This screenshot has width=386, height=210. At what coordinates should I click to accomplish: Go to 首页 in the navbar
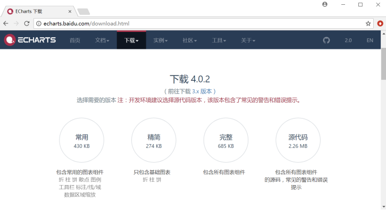[75, 40]
